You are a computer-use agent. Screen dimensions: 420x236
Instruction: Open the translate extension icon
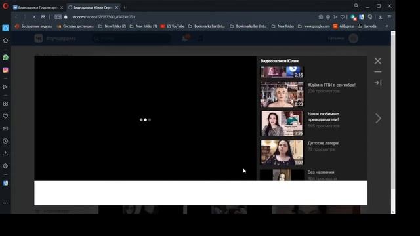[x=362, y=17]
